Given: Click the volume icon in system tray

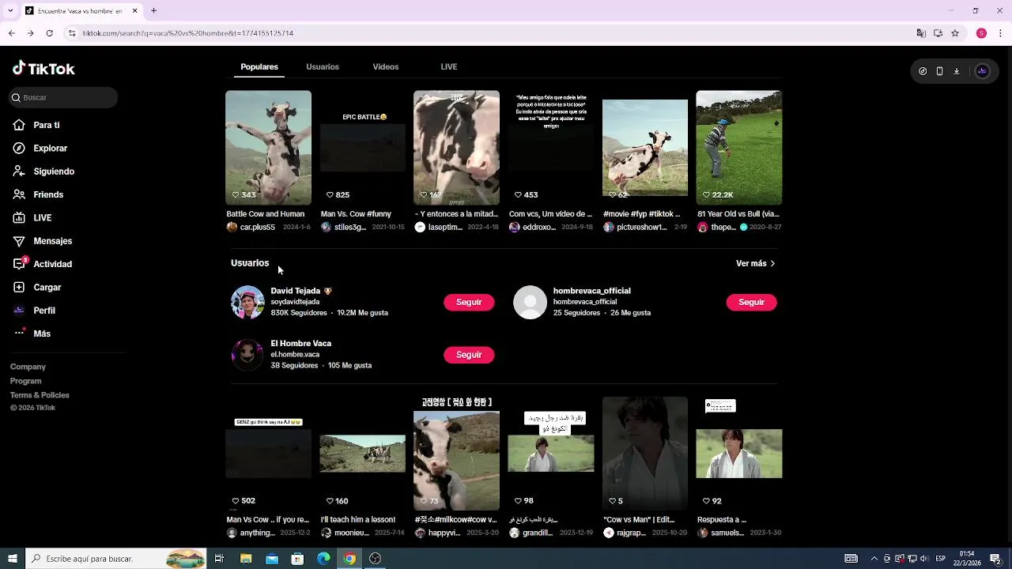Looking at the screenshot, I should click(923, 559).
